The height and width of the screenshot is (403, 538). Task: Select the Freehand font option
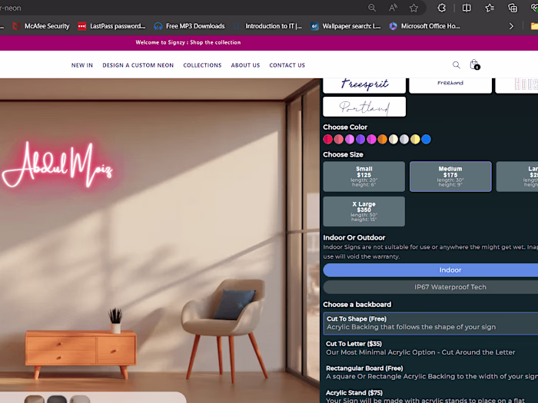click(x=450, y=85)
